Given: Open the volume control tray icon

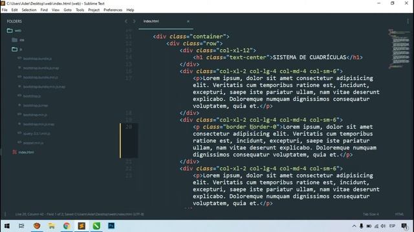Looking at the screenshot, I should point(383,226).
